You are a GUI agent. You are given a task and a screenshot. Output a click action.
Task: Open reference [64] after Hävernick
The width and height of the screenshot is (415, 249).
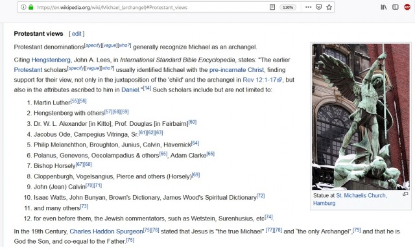tap(195, 143)
